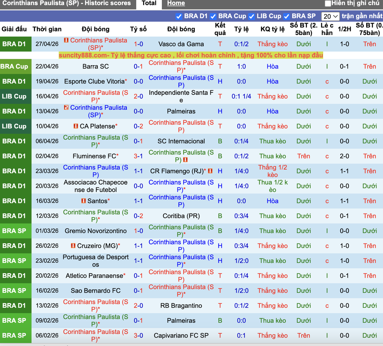Click card icon next to CA Platense
Screen dimensions: 383x346
(76, 126)
